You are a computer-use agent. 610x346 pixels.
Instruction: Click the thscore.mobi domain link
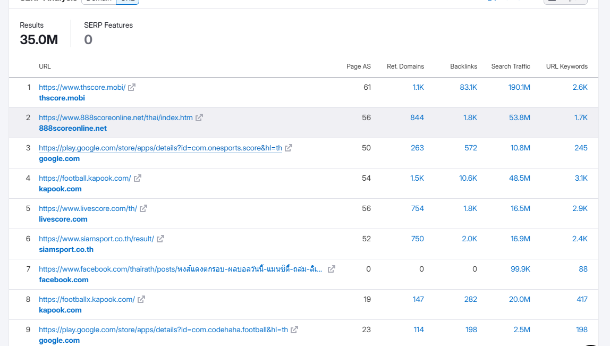click(x=62, y=98)
